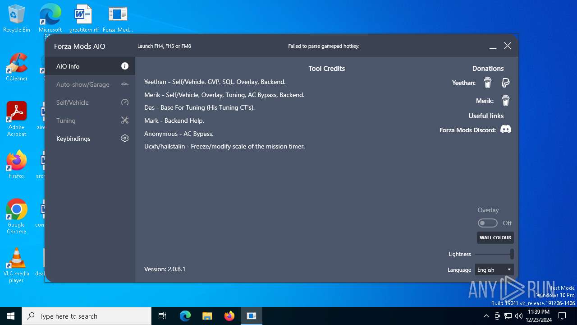Click the Keybindings gear icon
The width and height of the screenshot is (577, 325).
[x=125, y=139]
